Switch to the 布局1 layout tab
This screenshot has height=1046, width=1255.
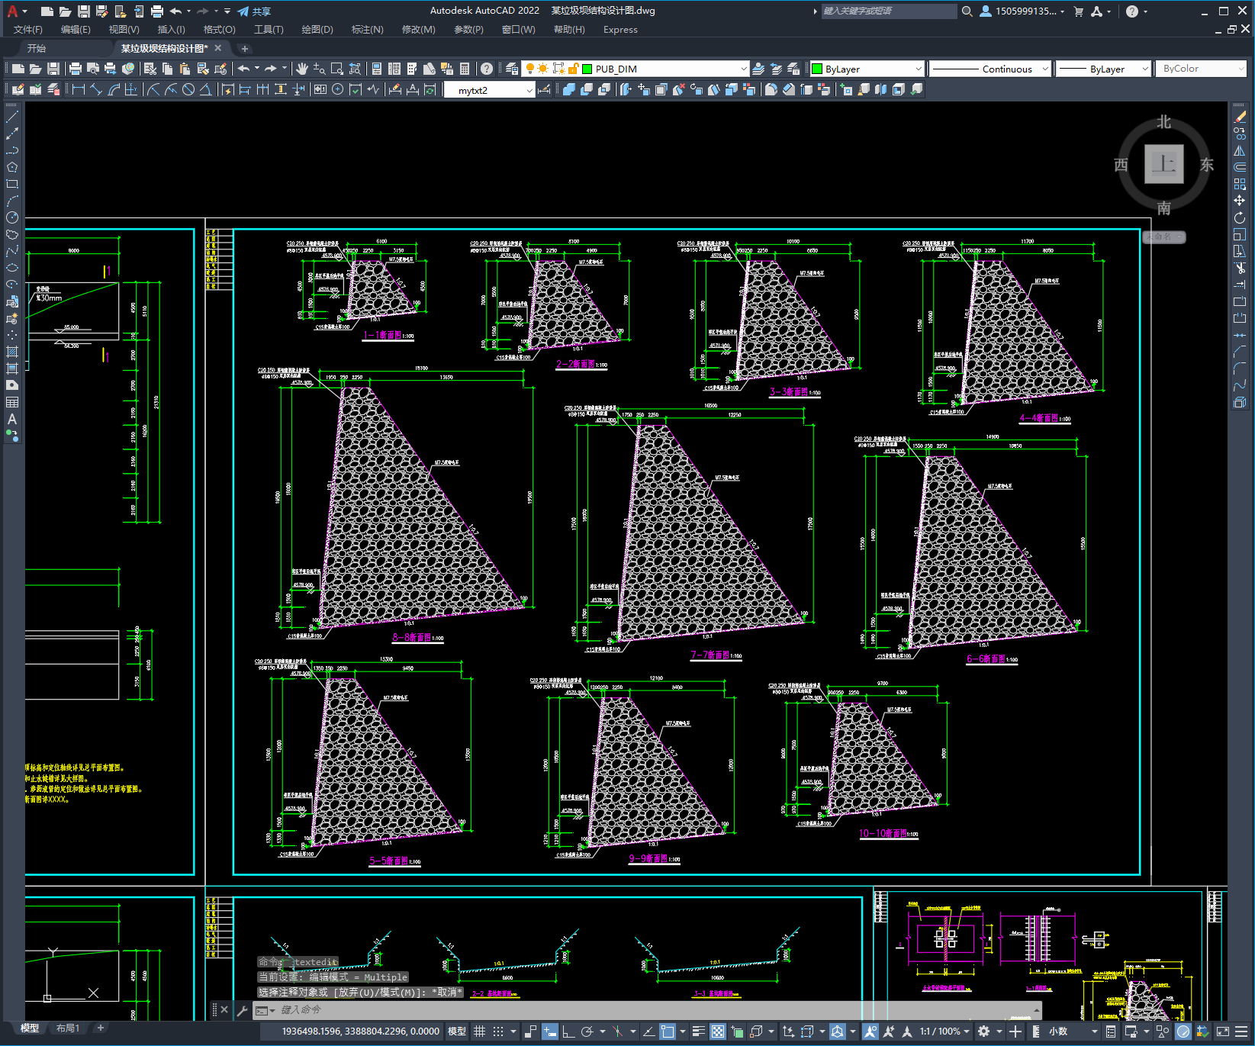(68, 1028)
